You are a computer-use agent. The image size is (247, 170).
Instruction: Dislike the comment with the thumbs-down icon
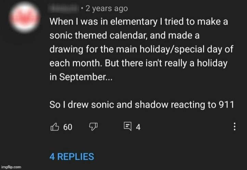pos(93,127)
